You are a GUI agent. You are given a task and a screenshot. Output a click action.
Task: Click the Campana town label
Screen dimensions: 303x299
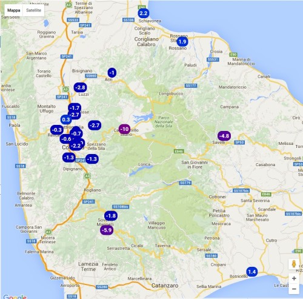[229, 107]
